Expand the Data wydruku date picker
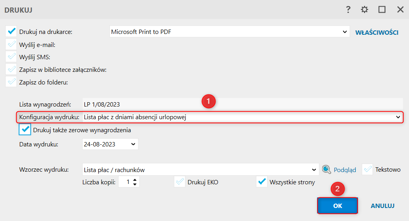Viewport: 409px width, 221px height. tap(133, 144)
